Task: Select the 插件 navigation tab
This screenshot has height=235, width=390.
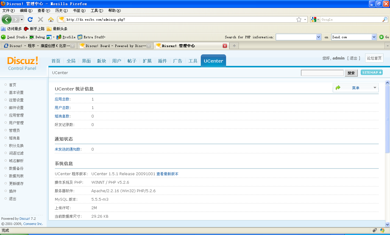Action: 162,61
